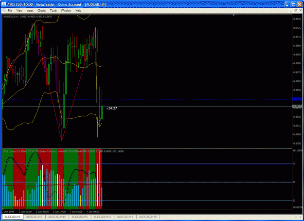Click the AUDCAD,H1 chart header quote text
The height and width of the screenshot is (221, 304).
pyautogui.click(x=28, y=17)
